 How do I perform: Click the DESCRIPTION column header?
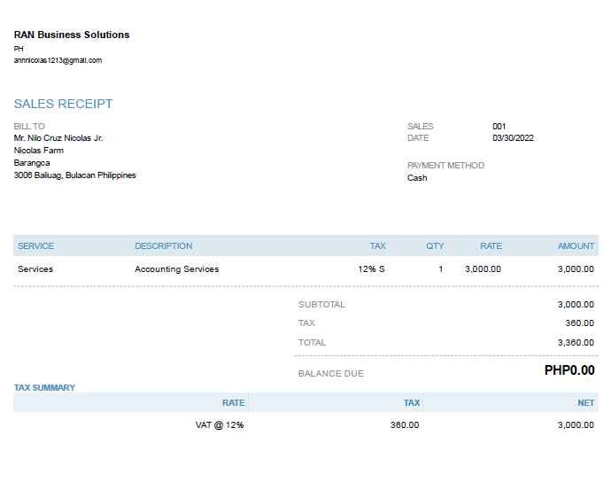click(x=164, y=245)
